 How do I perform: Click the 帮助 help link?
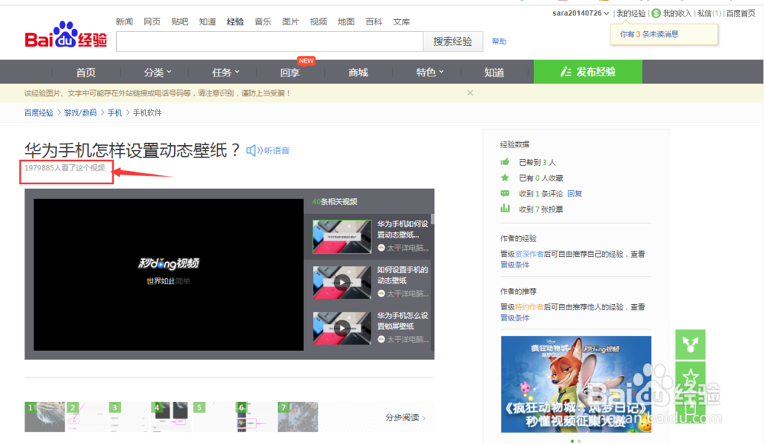[x=499, y=41]
